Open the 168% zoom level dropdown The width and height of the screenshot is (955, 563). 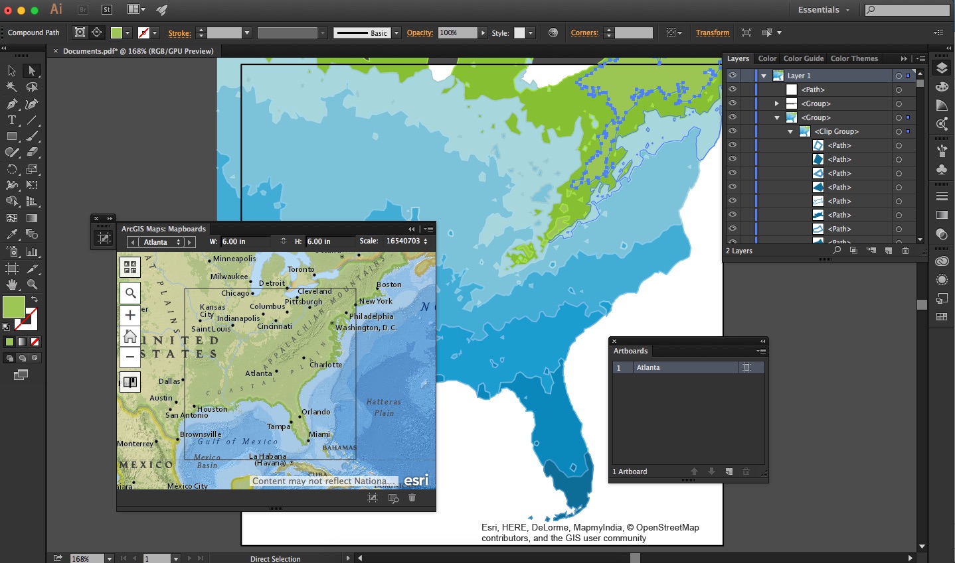pos(110,558)
